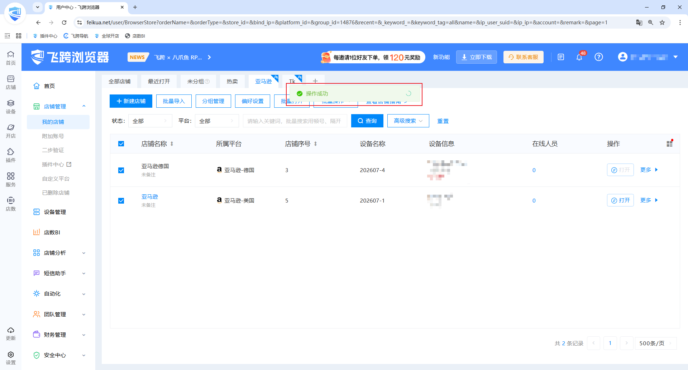Open the bookmarks apps grid icon
The width and height of the screenshot is (688, 370).
point(19,36)
